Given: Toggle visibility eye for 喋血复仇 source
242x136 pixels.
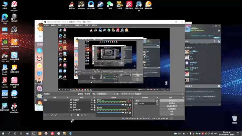Looking at the screenshot, I should click(92, 100).
